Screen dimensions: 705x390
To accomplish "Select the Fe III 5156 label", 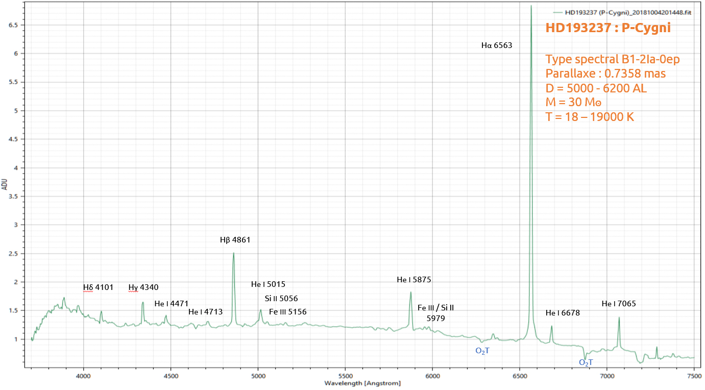I will tap(288, 312).
